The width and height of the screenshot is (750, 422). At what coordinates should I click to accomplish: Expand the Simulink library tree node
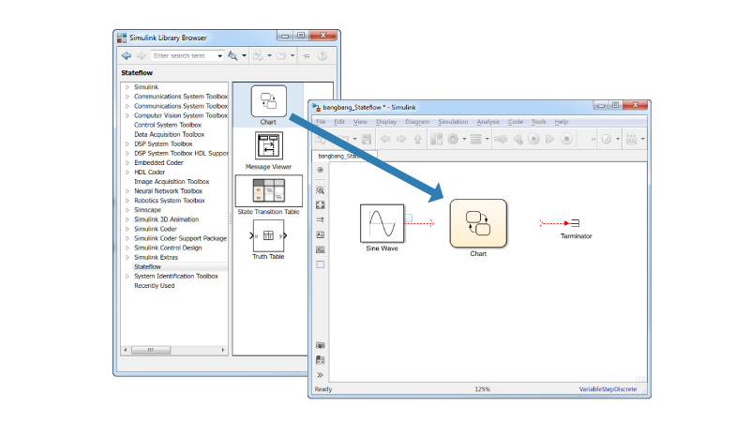[x=127, y=87]
